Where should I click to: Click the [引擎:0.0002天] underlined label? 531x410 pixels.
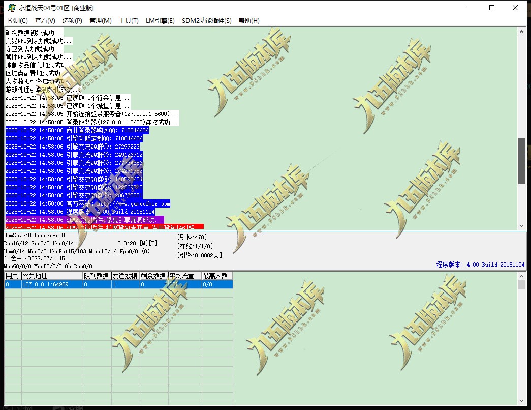click(200, 255)
